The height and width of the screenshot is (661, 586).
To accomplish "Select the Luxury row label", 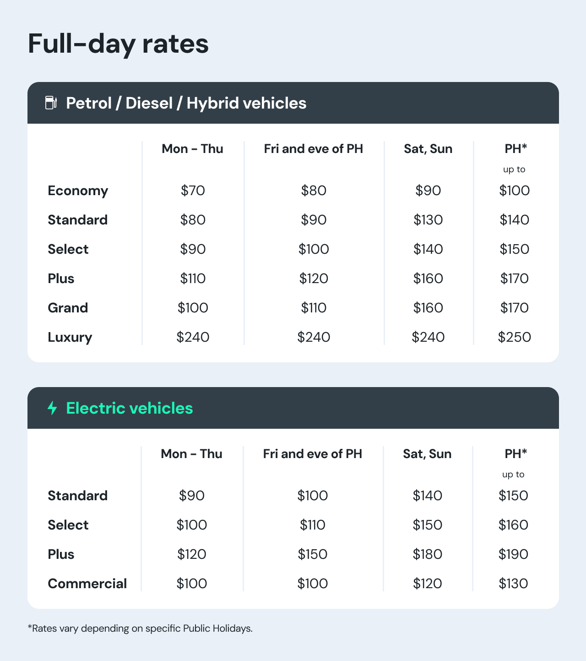I will pos(70,337).
